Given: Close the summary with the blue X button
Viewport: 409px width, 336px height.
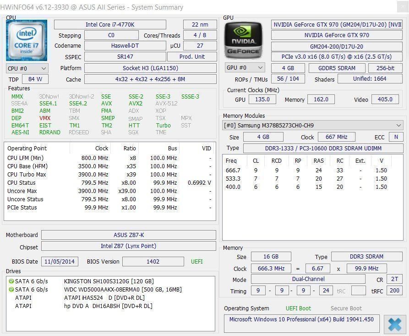Looking at the screenshot, I should pyautogui.click(x=395, y=324).
